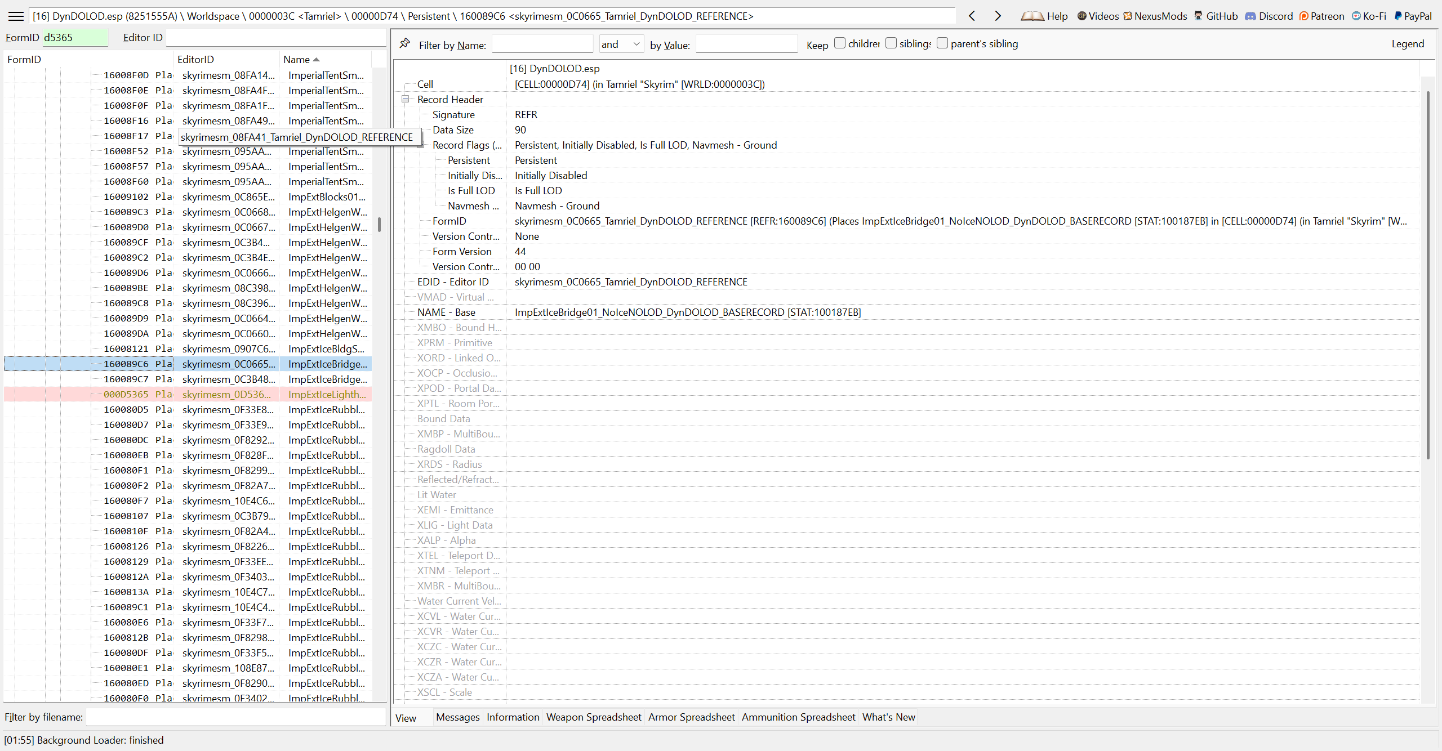Enable the Keep siblings checkbox
The height and width of the screenshot is (751, 1442).
891,43
